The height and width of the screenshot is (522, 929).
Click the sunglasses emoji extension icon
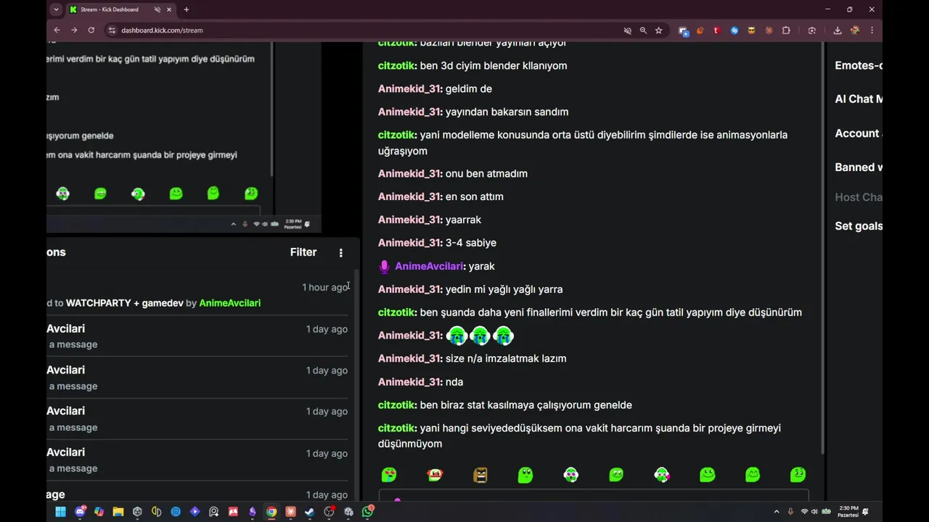coord(751,30)
